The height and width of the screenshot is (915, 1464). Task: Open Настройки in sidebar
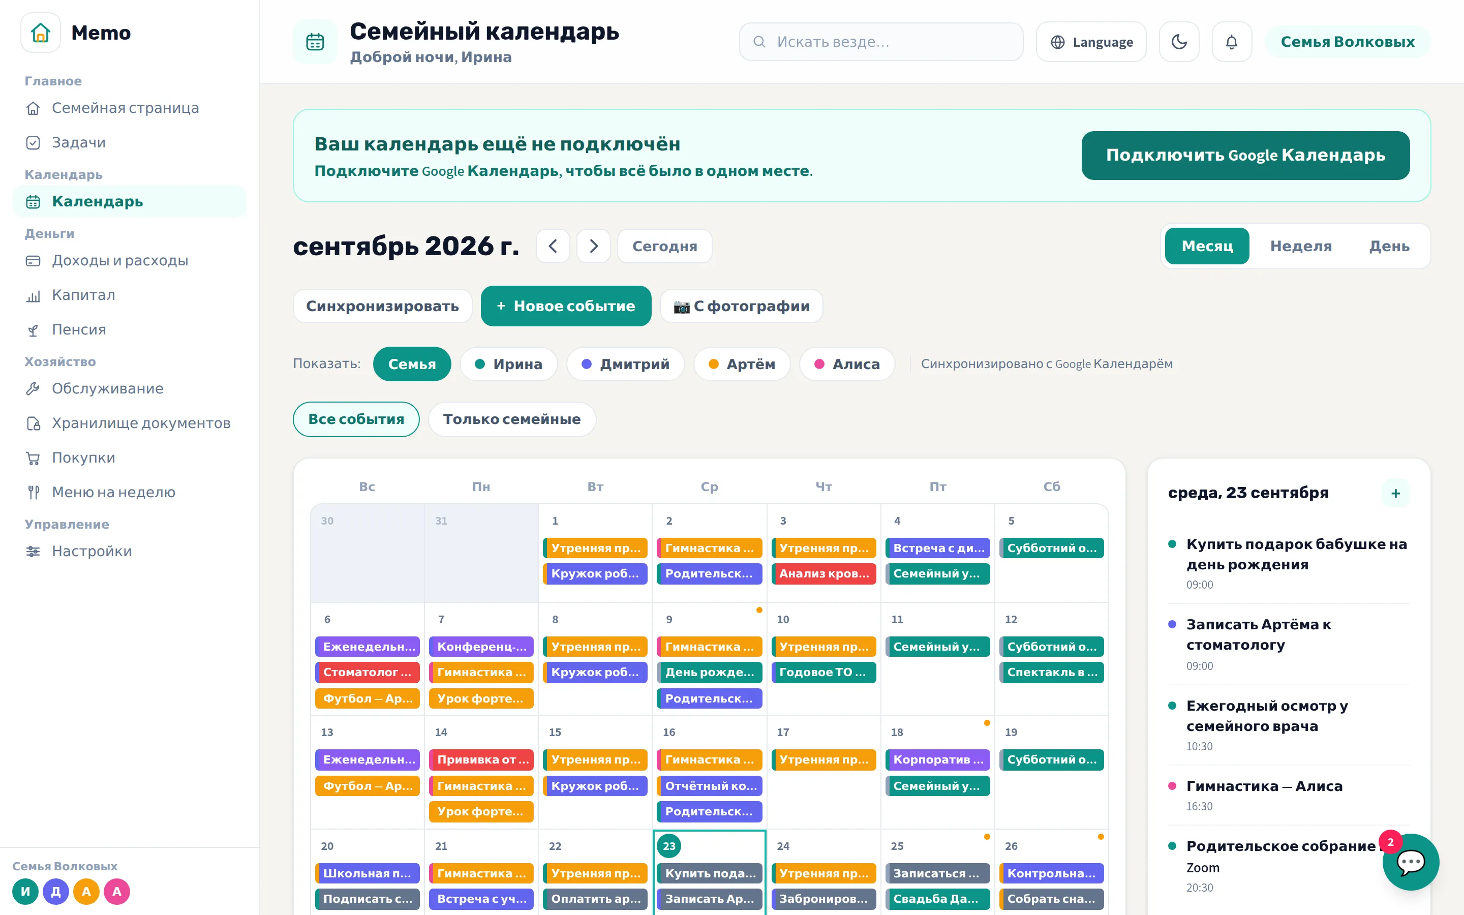[130, 551]
